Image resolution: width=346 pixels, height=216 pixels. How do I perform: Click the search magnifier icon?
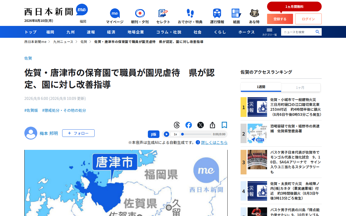point(318,32)
